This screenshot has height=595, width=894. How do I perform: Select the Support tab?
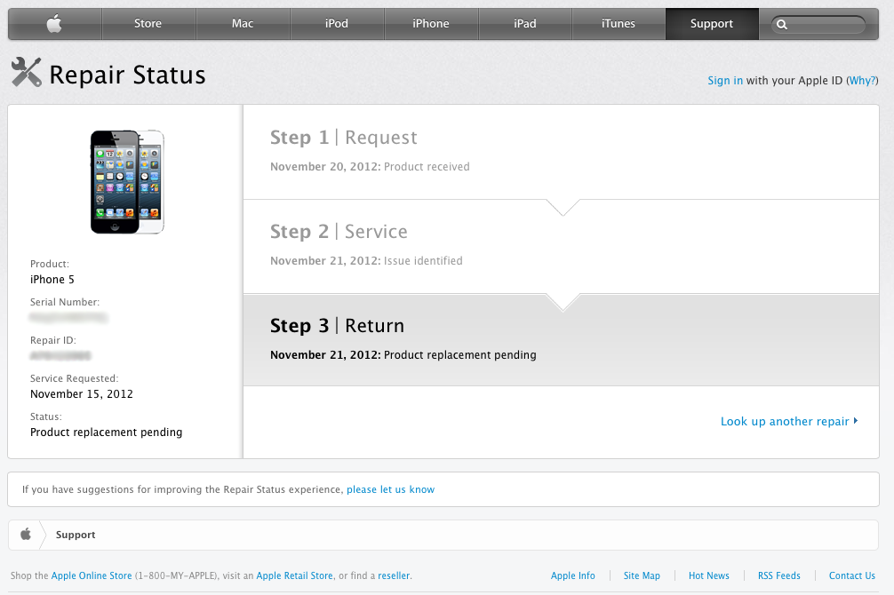pos(712,24)
